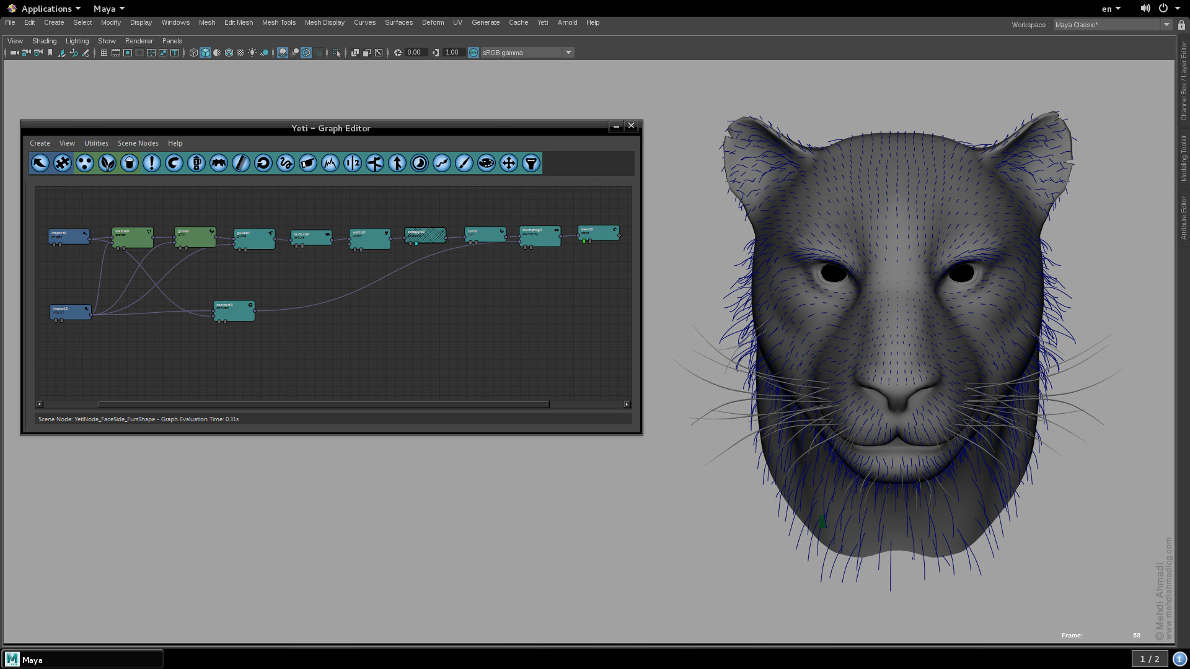Click the graph editor horizontal scrollbar
The image size is (1190, 669).
pyautogui.click(x=323, y=404)
